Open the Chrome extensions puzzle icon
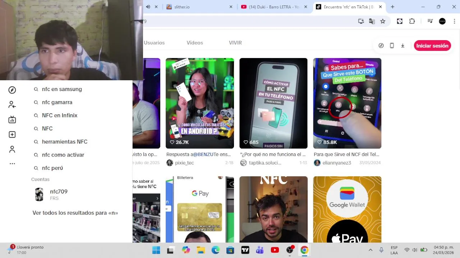 412,21
